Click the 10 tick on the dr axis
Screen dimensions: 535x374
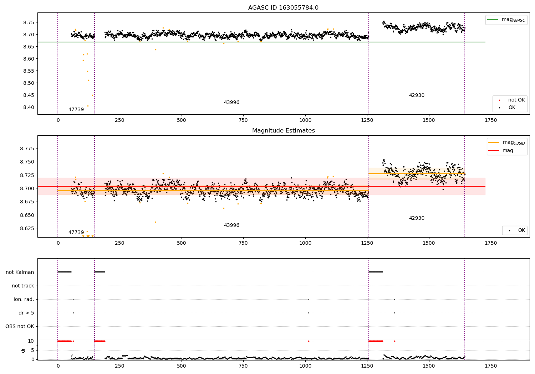[31, 341]
